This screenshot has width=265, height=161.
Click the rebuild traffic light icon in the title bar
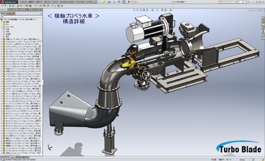click(129, 2)
